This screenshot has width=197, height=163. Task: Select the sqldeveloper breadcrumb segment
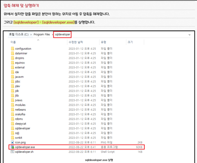coord(63,35)
